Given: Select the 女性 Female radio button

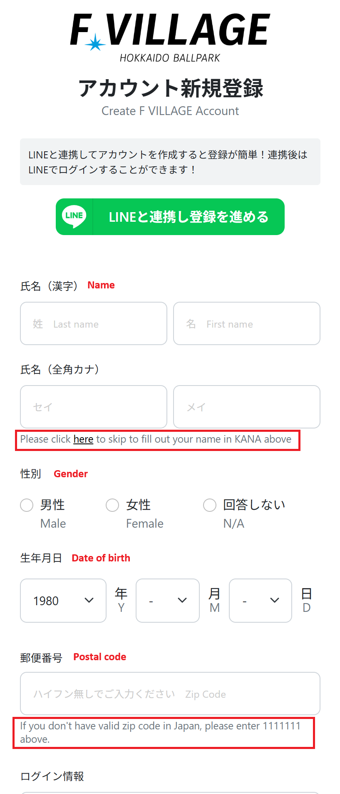Looking at the screenshot, I should (112, 505).
